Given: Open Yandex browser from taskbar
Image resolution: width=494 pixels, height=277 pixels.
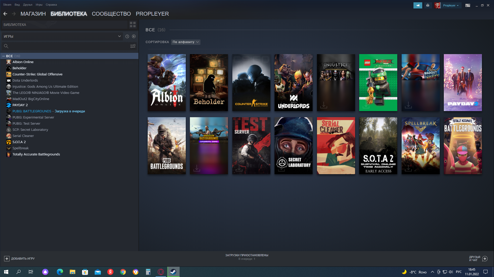Looking at the screenshot, I should pyautogui.click(x=110, y=272).
